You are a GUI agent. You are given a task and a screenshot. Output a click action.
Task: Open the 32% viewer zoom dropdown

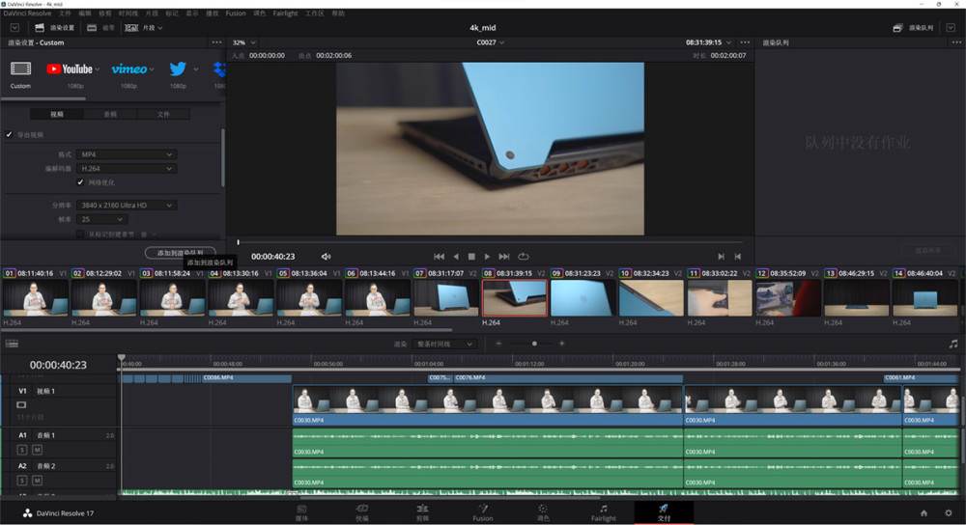(x=244, y=42)
